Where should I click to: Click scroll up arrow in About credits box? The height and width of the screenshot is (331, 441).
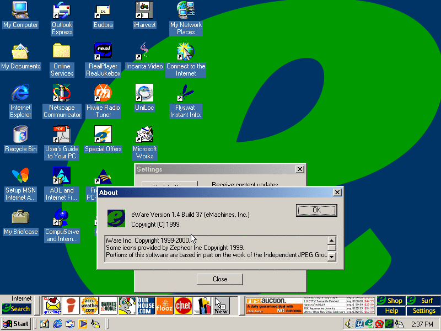point(331,241)
